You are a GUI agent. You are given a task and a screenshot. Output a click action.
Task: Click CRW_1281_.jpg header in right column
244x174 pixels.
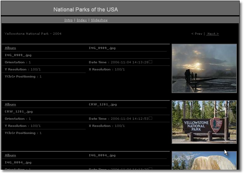(103, 105)
